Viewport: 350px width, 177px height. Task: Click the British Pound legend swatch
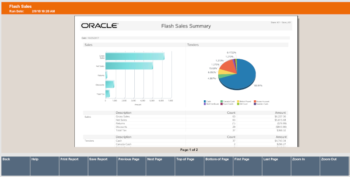pos(238,102)
